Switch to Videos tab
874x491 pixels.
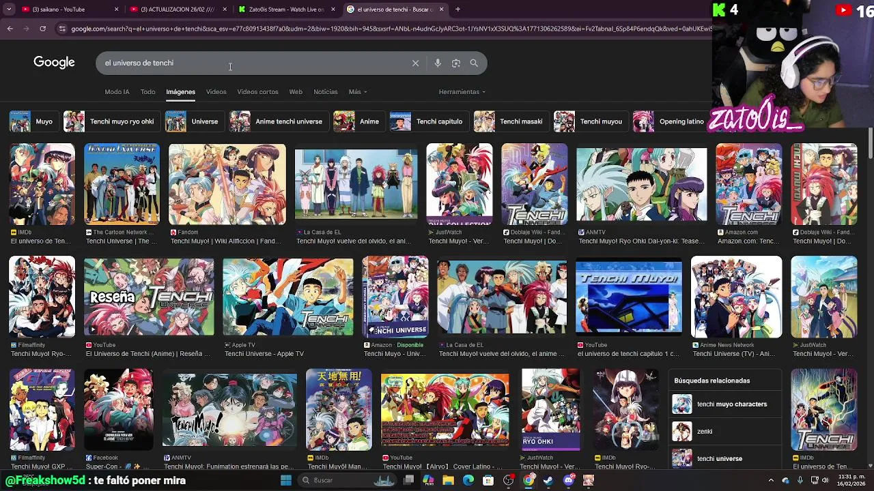click(216, 91)
